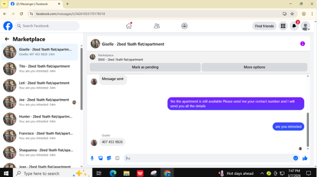The image size is (317, 177).
Task: Open the Francisco conversation
Action: coord(40,136)
